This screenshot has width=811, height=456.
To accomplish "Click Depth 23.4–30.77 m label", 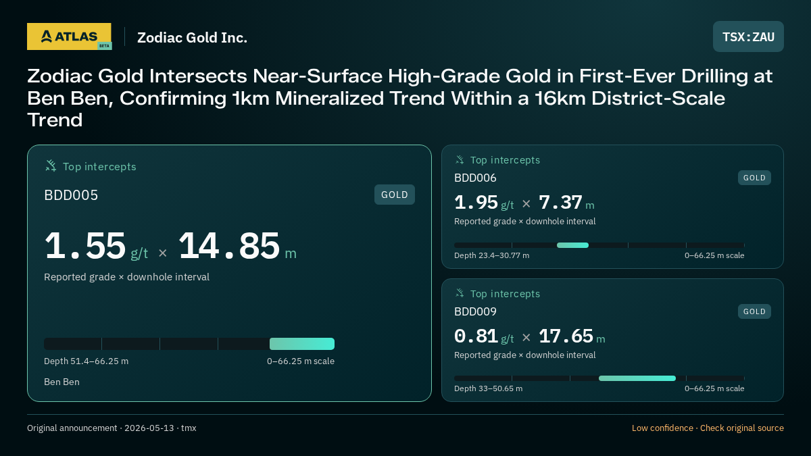I will tap(491, 255).
